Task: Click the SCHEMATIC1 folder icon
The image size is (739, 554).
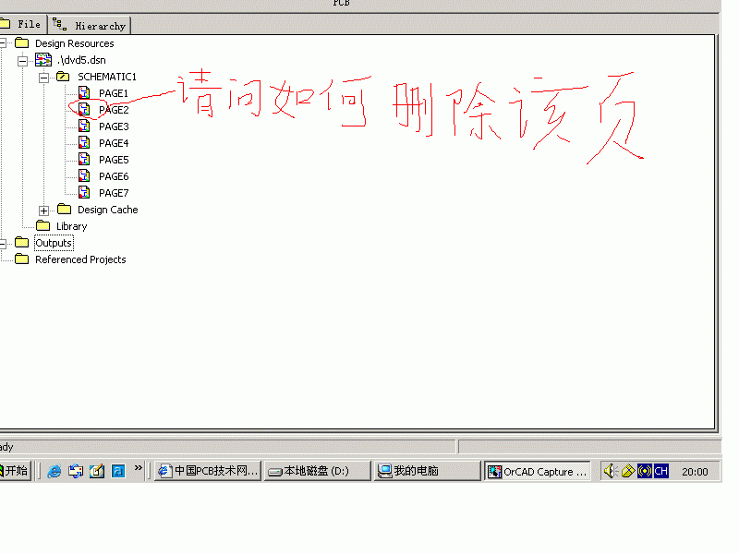Action: pos(63,77)
